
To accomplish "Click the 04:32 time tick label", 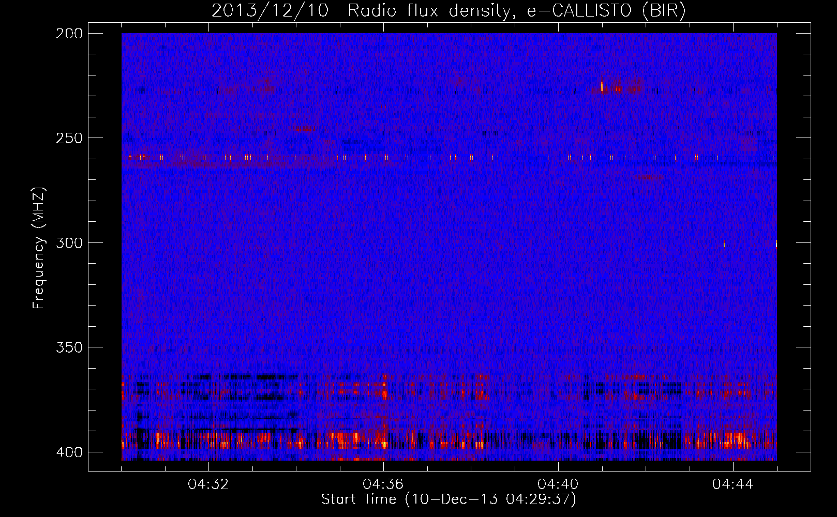I will point(208,484).
